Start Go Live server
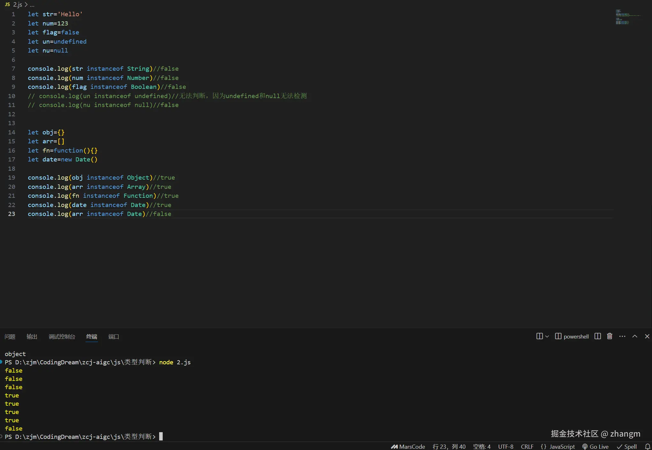 [596, 446]
